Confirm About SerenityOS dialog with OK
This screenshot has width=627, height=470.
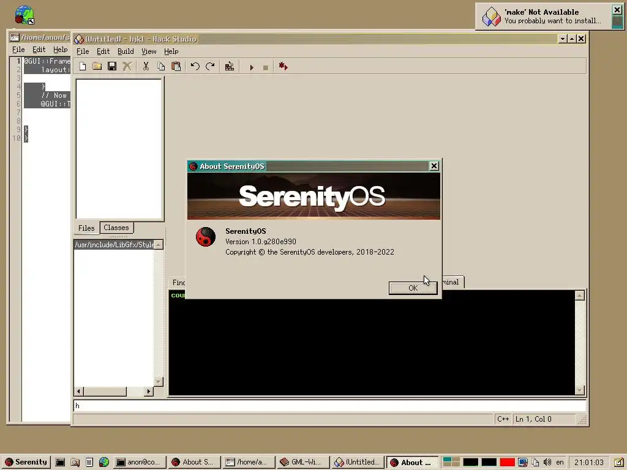pyautogui.click(x=413, y=288)
